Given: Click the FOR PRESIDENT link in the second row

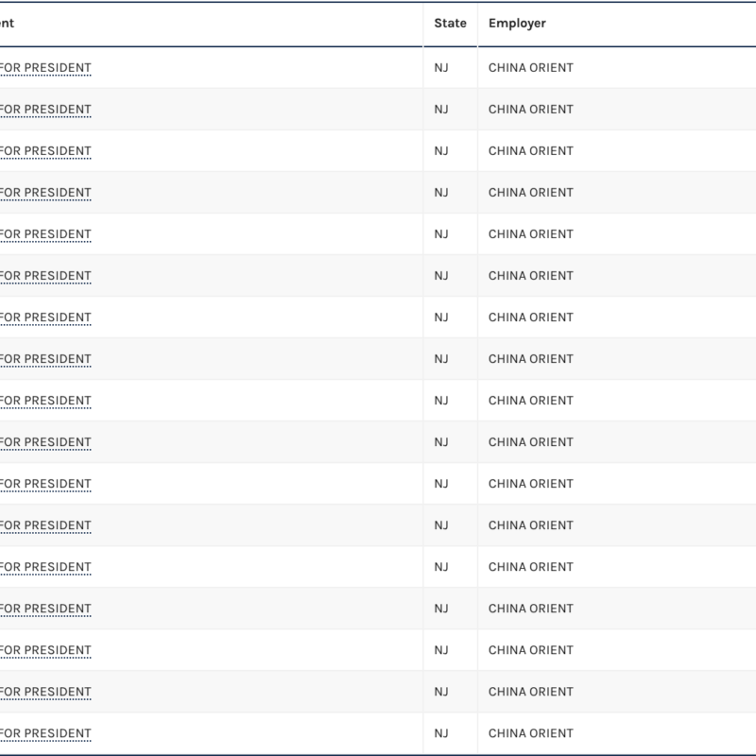Looking at the screenshot, I should point(45,110).
